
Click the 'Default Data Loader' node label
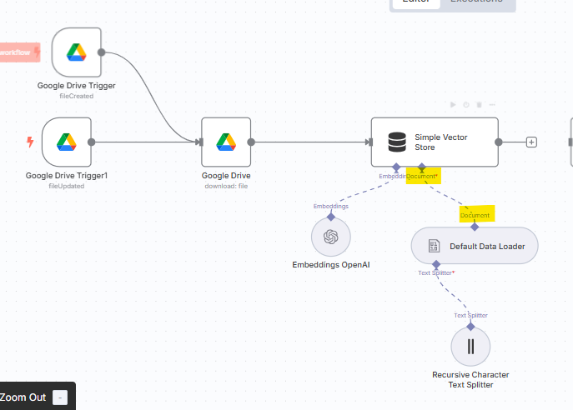pyautogui.click(x=487, y=247)
